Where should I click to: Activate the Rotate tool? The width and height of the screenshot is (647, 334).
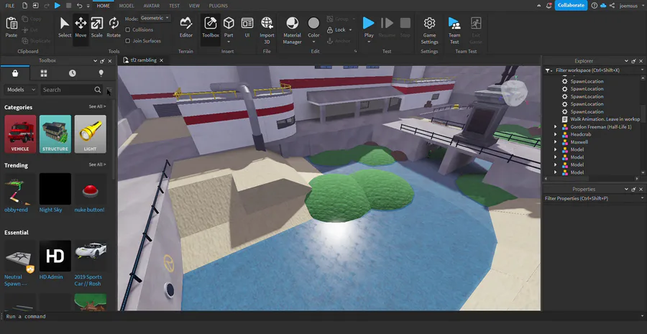pyautogui.click(x=114, y=27)
